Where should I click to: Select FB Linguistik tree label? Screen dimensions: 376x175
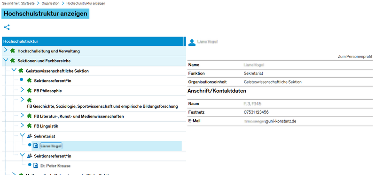coord(46,126)
